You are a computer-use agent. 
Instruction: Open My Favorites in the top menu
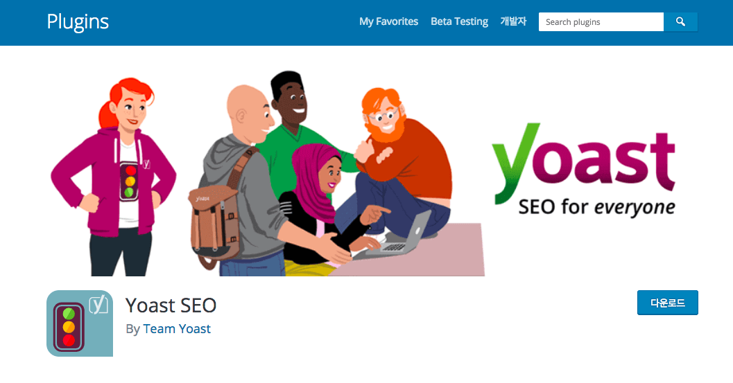(x=388, y=21)
